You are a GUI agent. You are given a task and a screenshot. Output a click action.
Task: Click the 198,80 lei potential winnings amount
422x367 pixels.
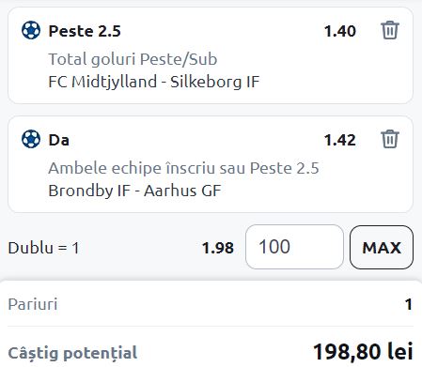pos(363,352)
